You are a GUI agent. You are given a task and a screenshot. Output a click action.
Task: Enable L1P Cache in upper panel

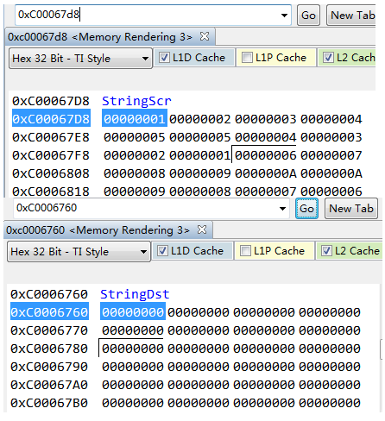[x=247, y=58]
